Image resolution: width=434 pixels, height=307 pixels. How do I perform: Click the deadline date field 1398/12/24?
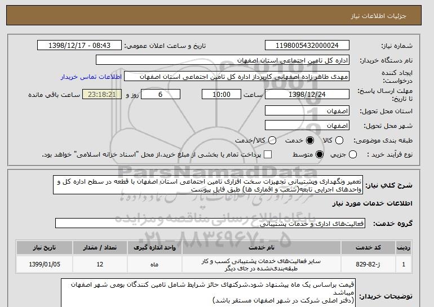(x=307, y=94)
